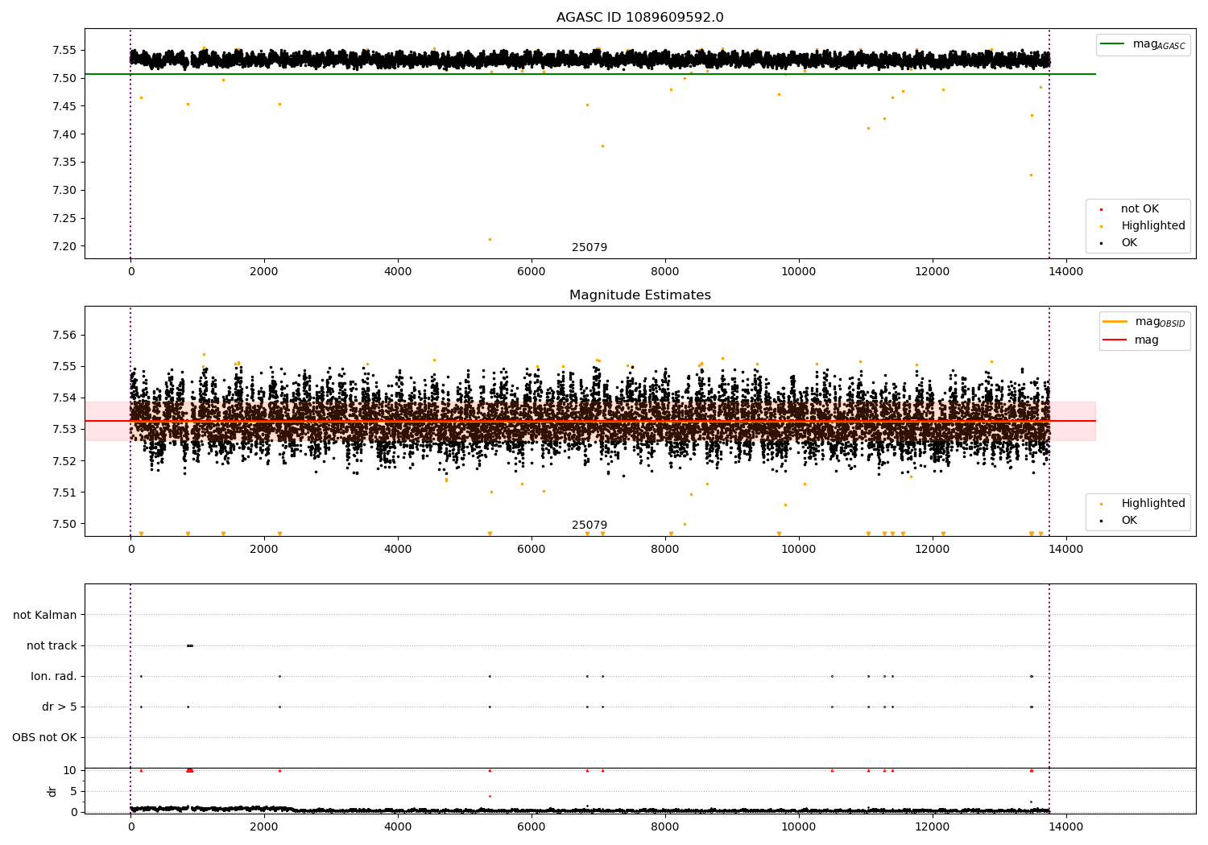This screenshot has width=1208, height=845.
Task: Click the "7.54" y-tick of middle plot
Action: click(64, 398)
